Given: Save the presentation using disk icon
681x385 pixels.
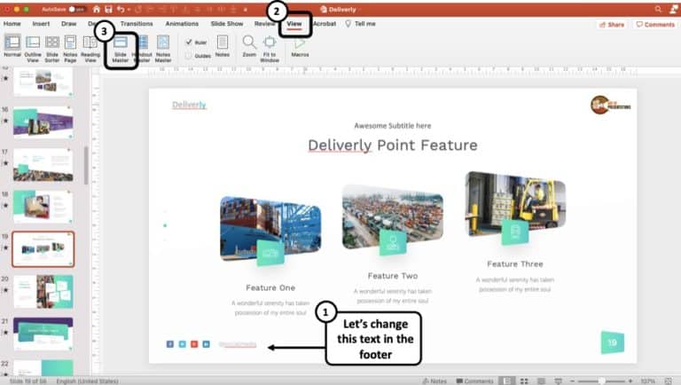Looking at the screenshot, I should [108, 9].
